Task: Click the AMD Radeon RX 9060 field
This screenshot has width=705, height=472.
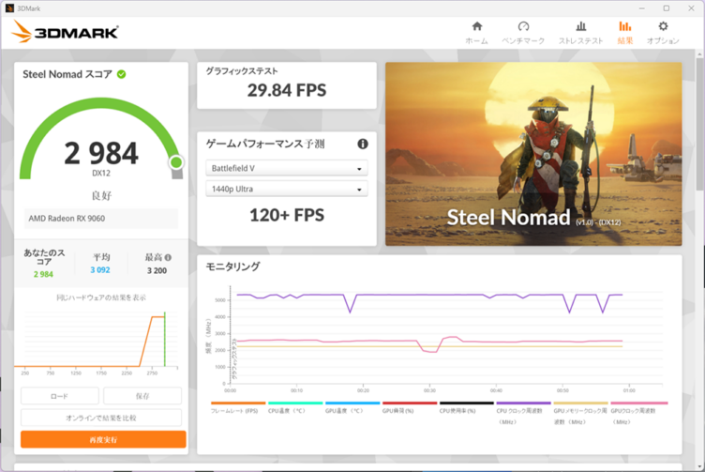Action: point(101,219)
